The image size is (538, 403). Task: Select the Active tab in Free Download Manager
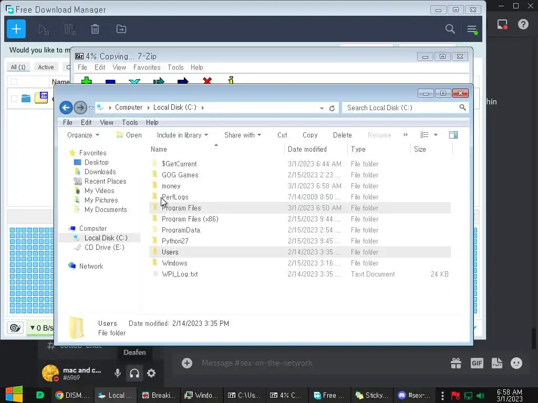[x=46, y=67]
